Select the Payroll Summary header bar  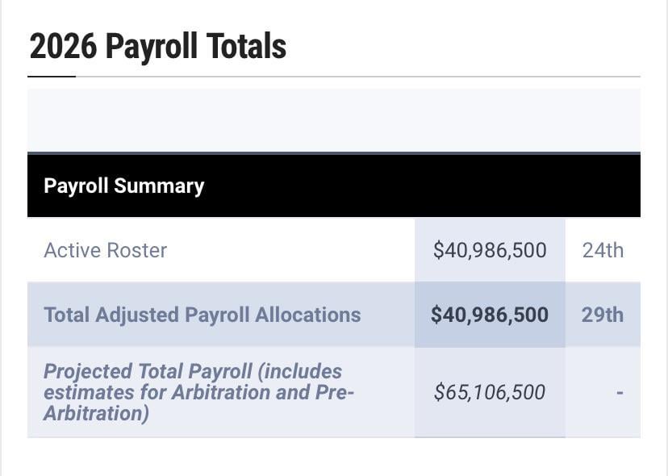coord(333,186)
